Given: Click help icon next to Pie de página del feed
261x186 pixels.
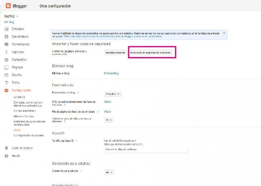Looking at the screenshot, I should pos(98,112).
